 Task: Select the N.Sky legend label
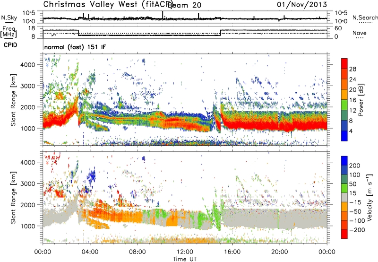click(x=9, y=17)
